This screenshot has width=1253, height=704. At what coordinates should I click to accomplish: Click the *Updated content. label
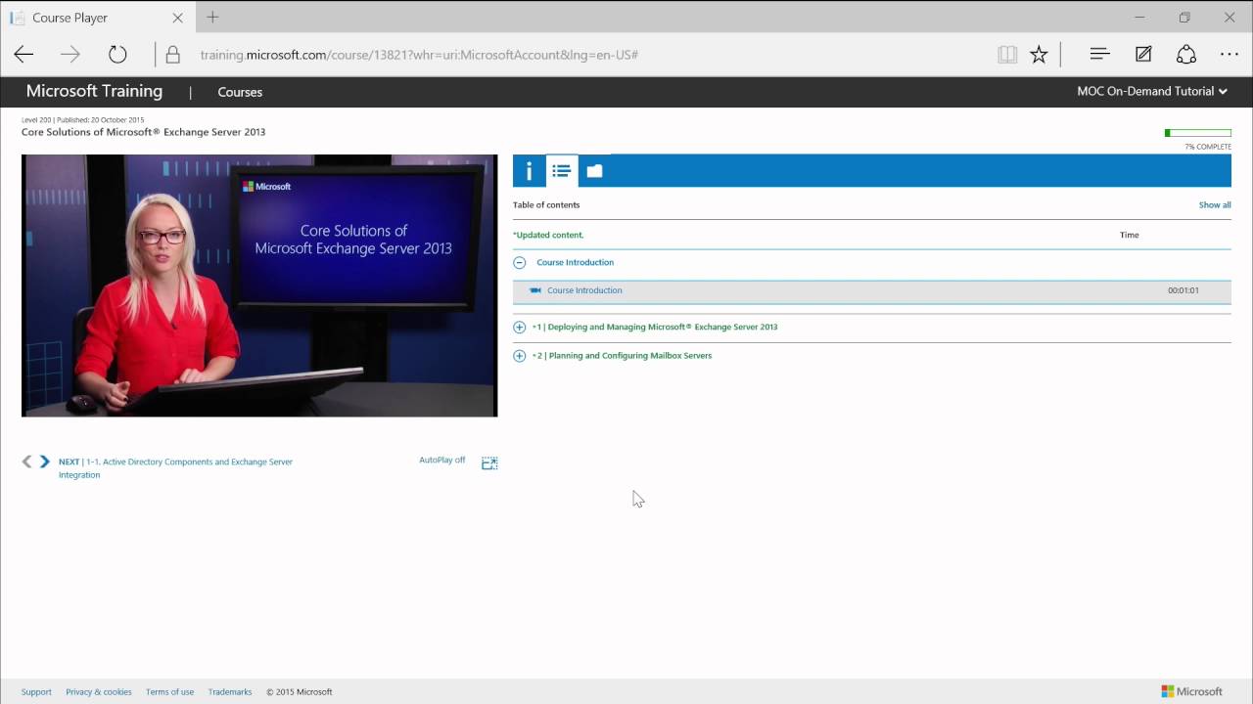click(x=548, y=236)
